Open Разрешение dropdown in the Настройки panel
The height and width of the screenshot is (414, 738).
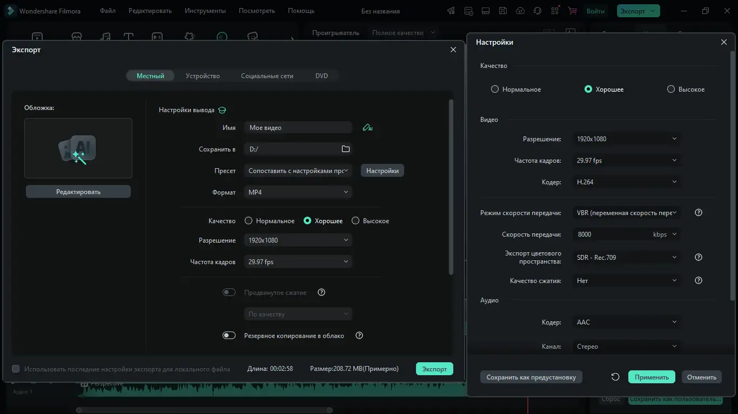[626, 139]
